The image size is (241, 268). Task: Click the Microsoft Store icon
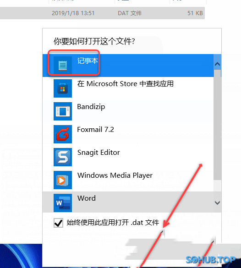pos(63,88)
